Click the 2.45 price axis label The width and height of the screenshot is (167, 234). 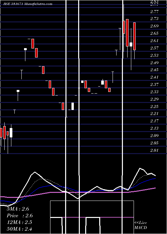pos(154,70)
